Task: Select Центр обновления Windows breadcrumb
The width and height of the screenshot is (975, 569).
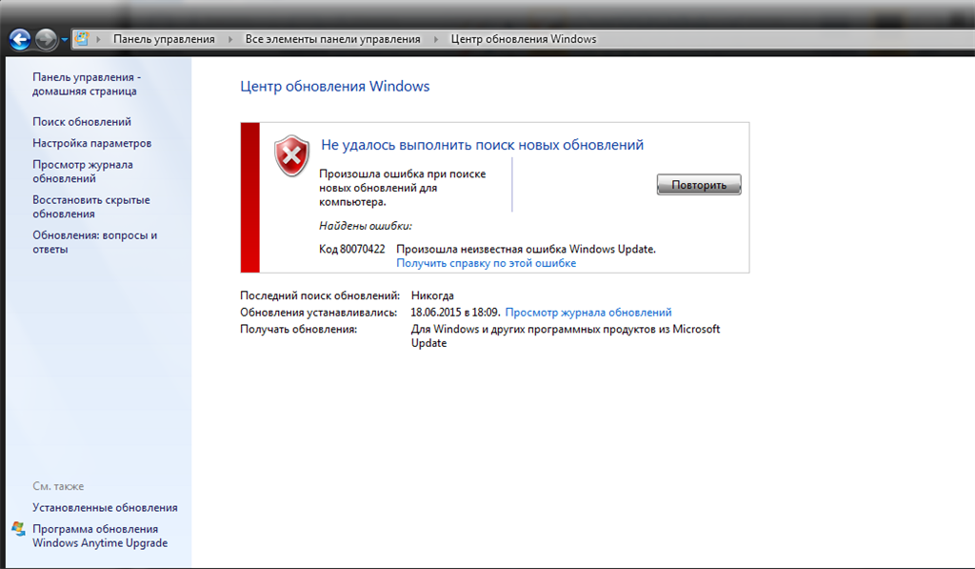Action: click(x=524, y=39)
